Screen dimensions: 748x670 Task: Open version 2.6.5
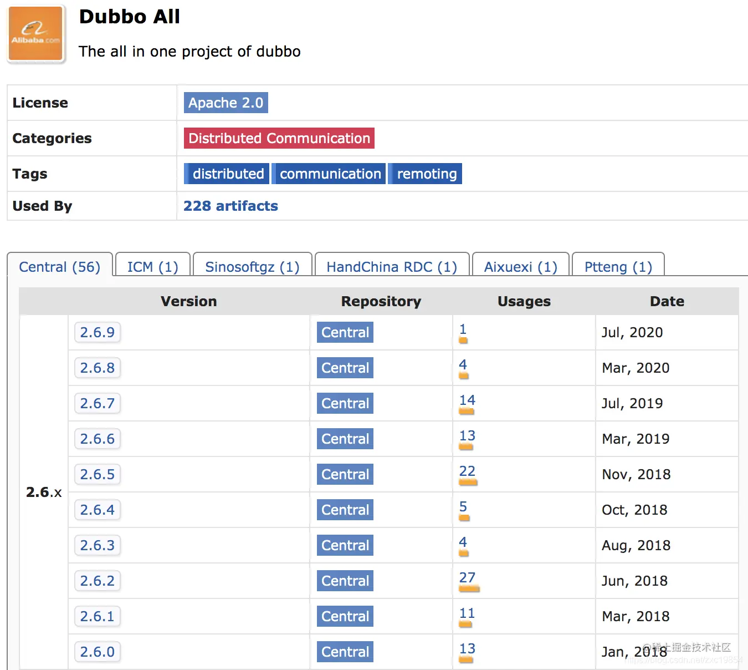(x=98, y=474)
